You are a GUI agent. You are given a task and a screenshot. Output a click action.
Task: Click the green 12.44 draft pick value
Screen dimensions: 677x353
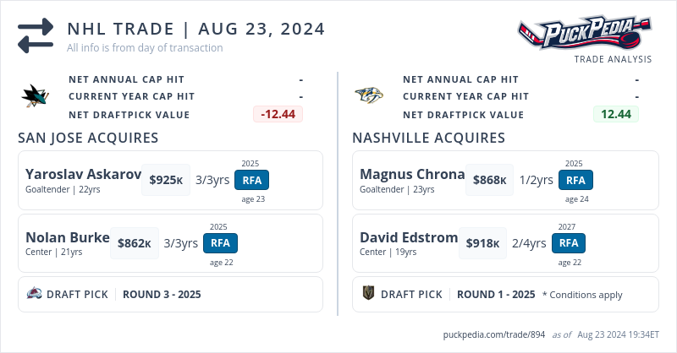[616, 114]
